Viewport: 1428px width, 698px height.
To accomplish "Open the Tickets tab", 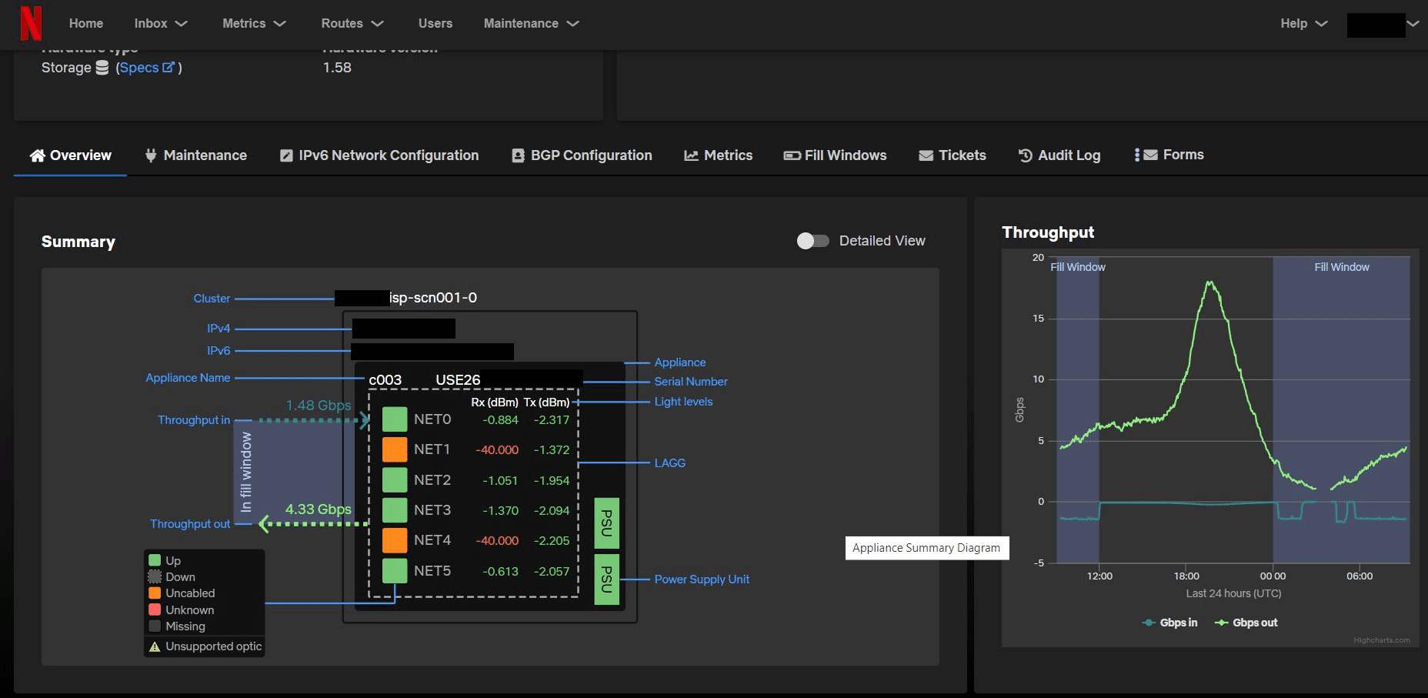I will (953, 155).
